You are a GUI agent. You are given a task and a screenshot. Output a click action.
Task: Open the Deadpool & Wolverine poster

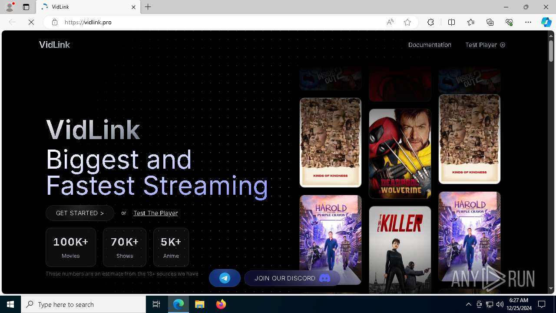pos(400,153)
